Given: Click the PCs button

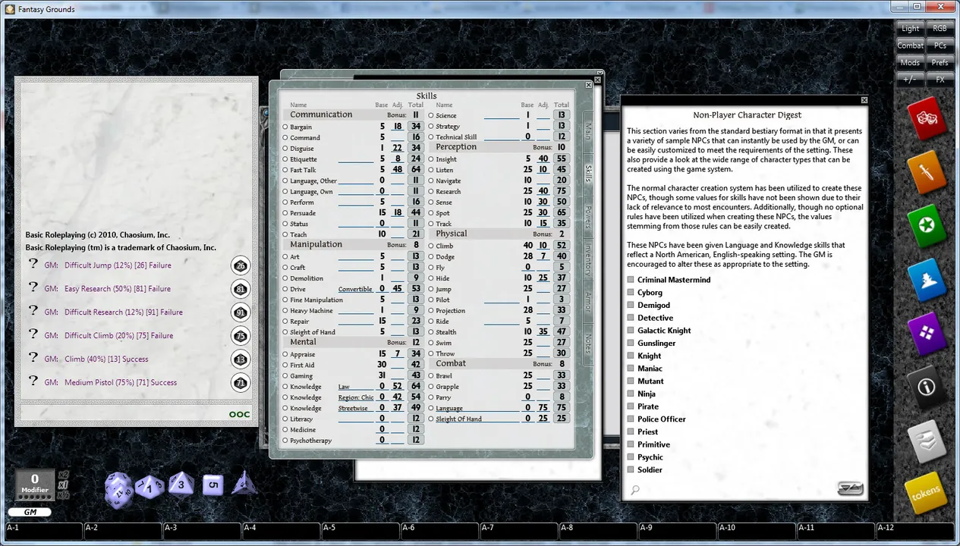Looking at the screenshot, I should (940, 45).
